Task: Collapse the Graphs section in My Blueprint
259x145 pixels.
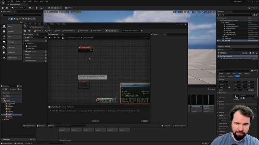Action: [24, 41]
